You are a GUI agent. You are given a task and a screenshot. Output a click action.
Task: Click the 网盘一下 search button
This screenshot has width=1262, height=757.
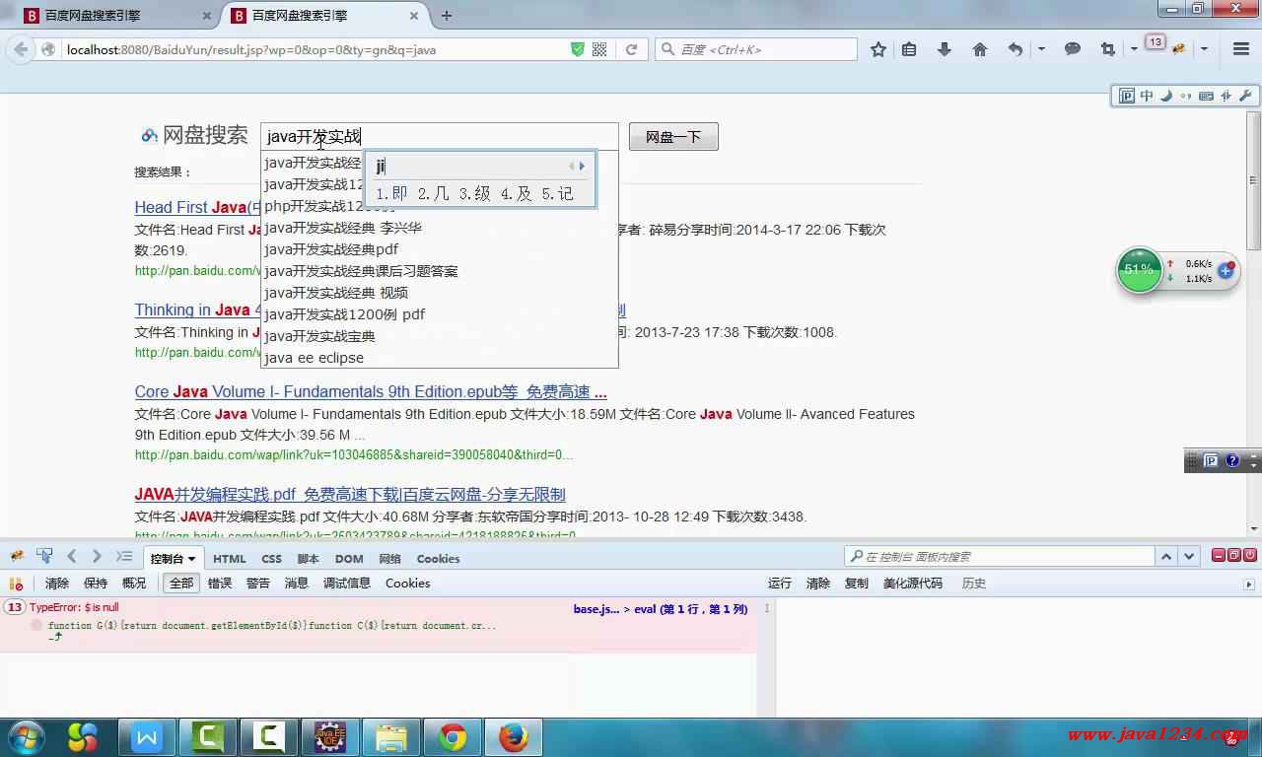pos(673,137)
